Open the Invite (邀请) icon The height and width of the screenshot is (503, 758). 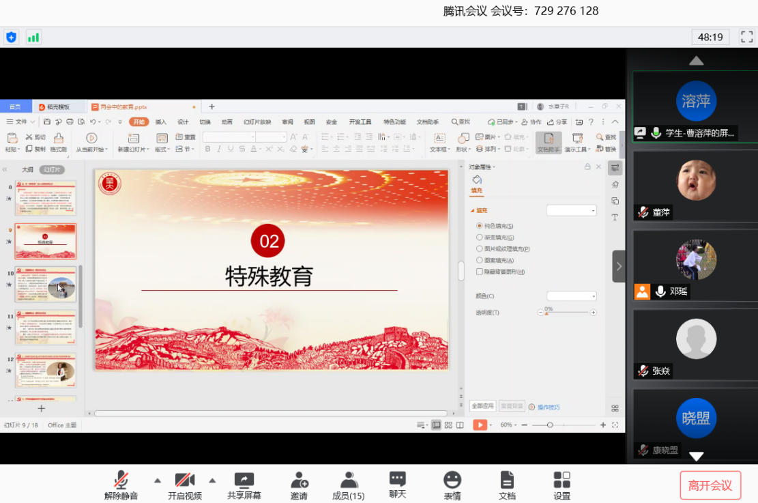pos(299,480)
